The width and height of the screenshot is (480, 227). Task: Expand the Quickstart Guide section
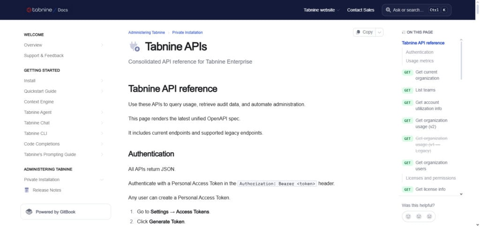point(102,91)
